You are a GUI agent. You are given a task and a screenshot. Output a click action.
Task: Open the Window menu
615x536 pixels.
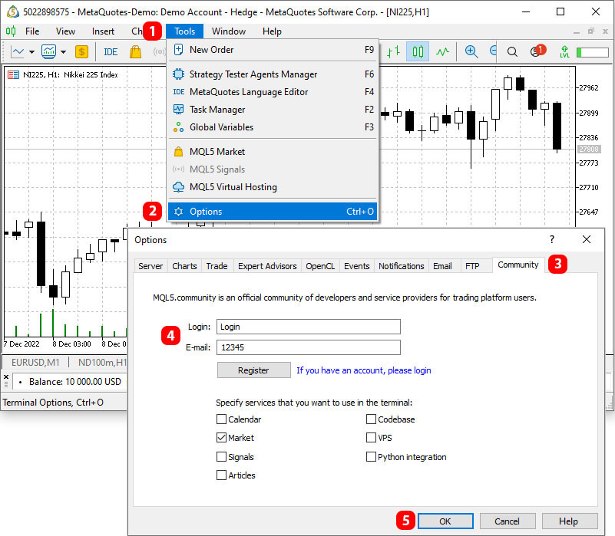(229, 31)
